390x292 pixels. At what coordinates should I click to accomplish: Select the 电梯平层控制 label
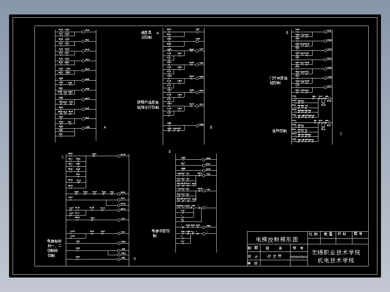click(161, 233)
